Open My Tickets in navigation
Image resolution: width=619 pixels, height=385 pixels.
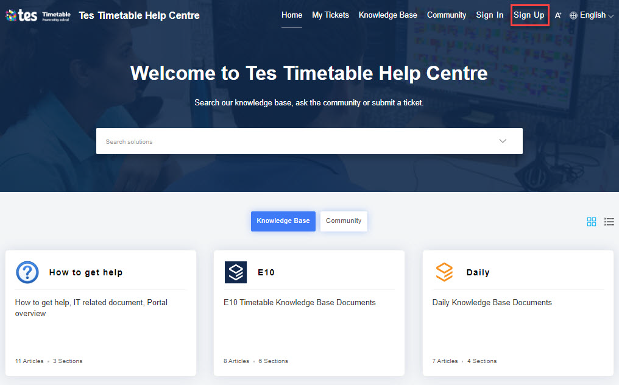pos(330,15)
